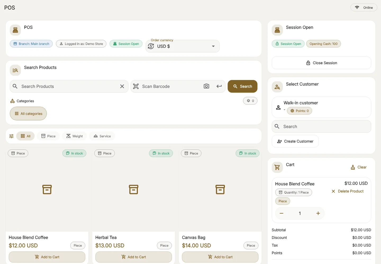Increase House Blend Coffee quantity with plus
The image size is (381, 264).
(318, 213)
